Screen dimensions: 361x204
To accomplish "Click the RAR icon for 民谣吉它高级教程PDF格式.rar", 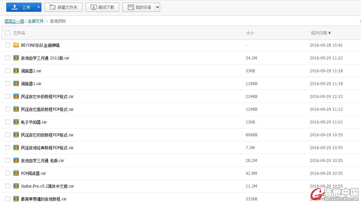I will pos(16,109).
